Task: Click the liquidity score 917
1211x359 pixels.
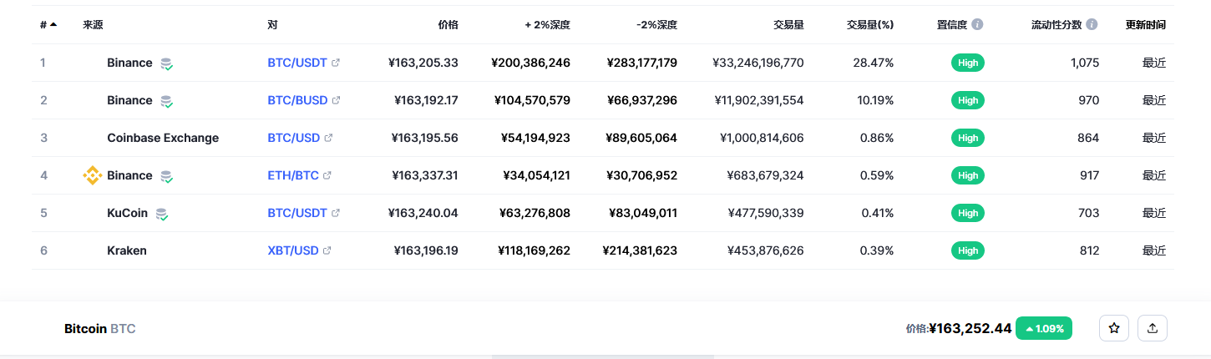Action: pos(1088,175)
